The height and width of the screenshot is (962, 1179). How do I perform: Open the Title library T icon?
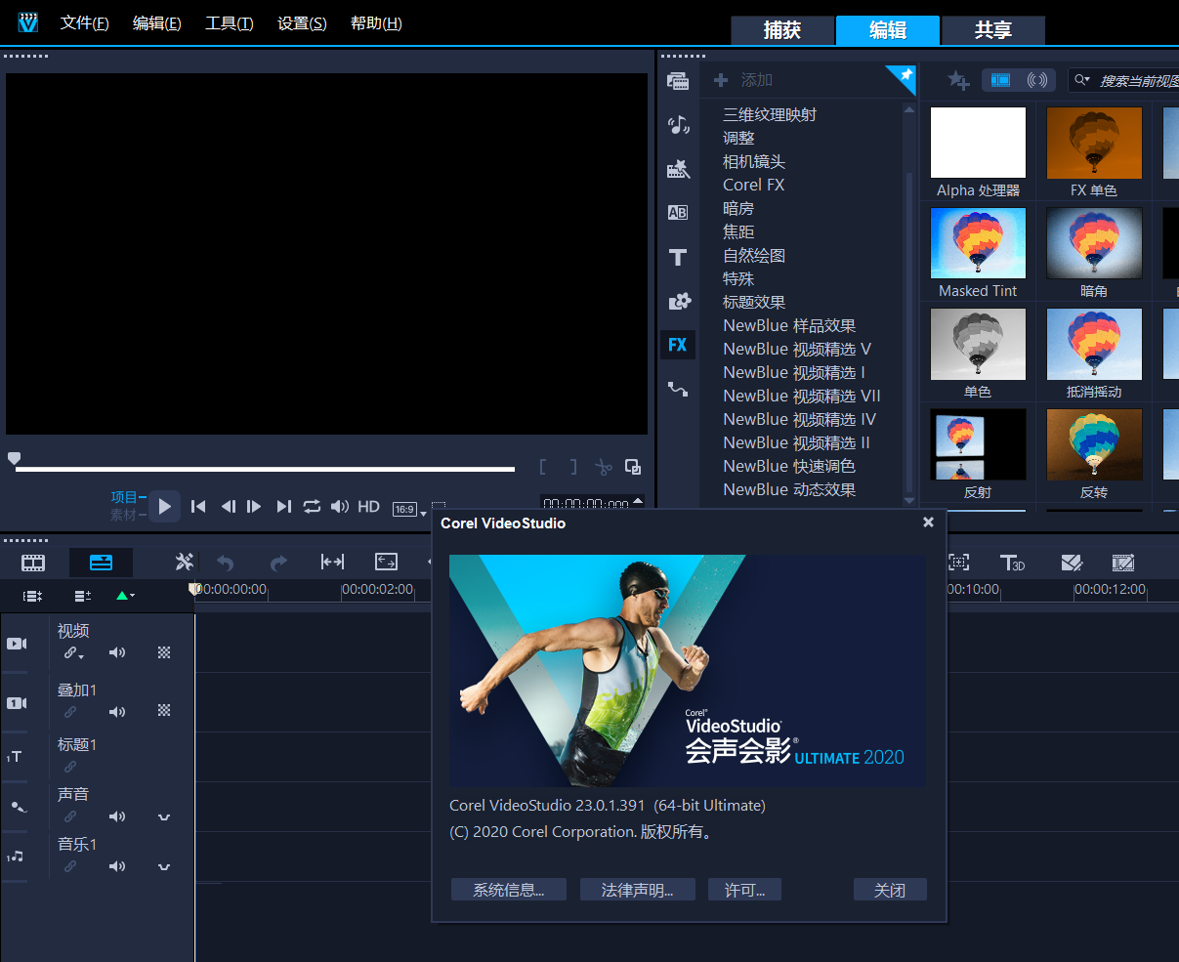pyautogui.click(x=678, y=258)
